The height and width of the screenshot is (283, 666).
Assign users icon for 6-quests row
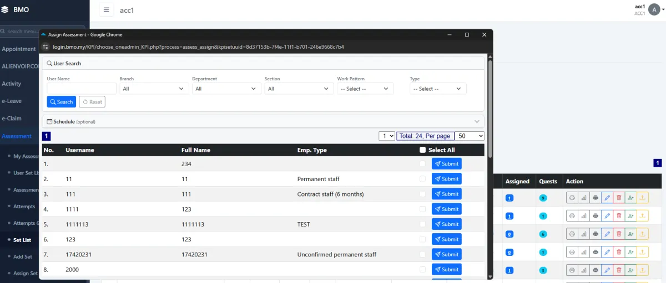[630, 234]
